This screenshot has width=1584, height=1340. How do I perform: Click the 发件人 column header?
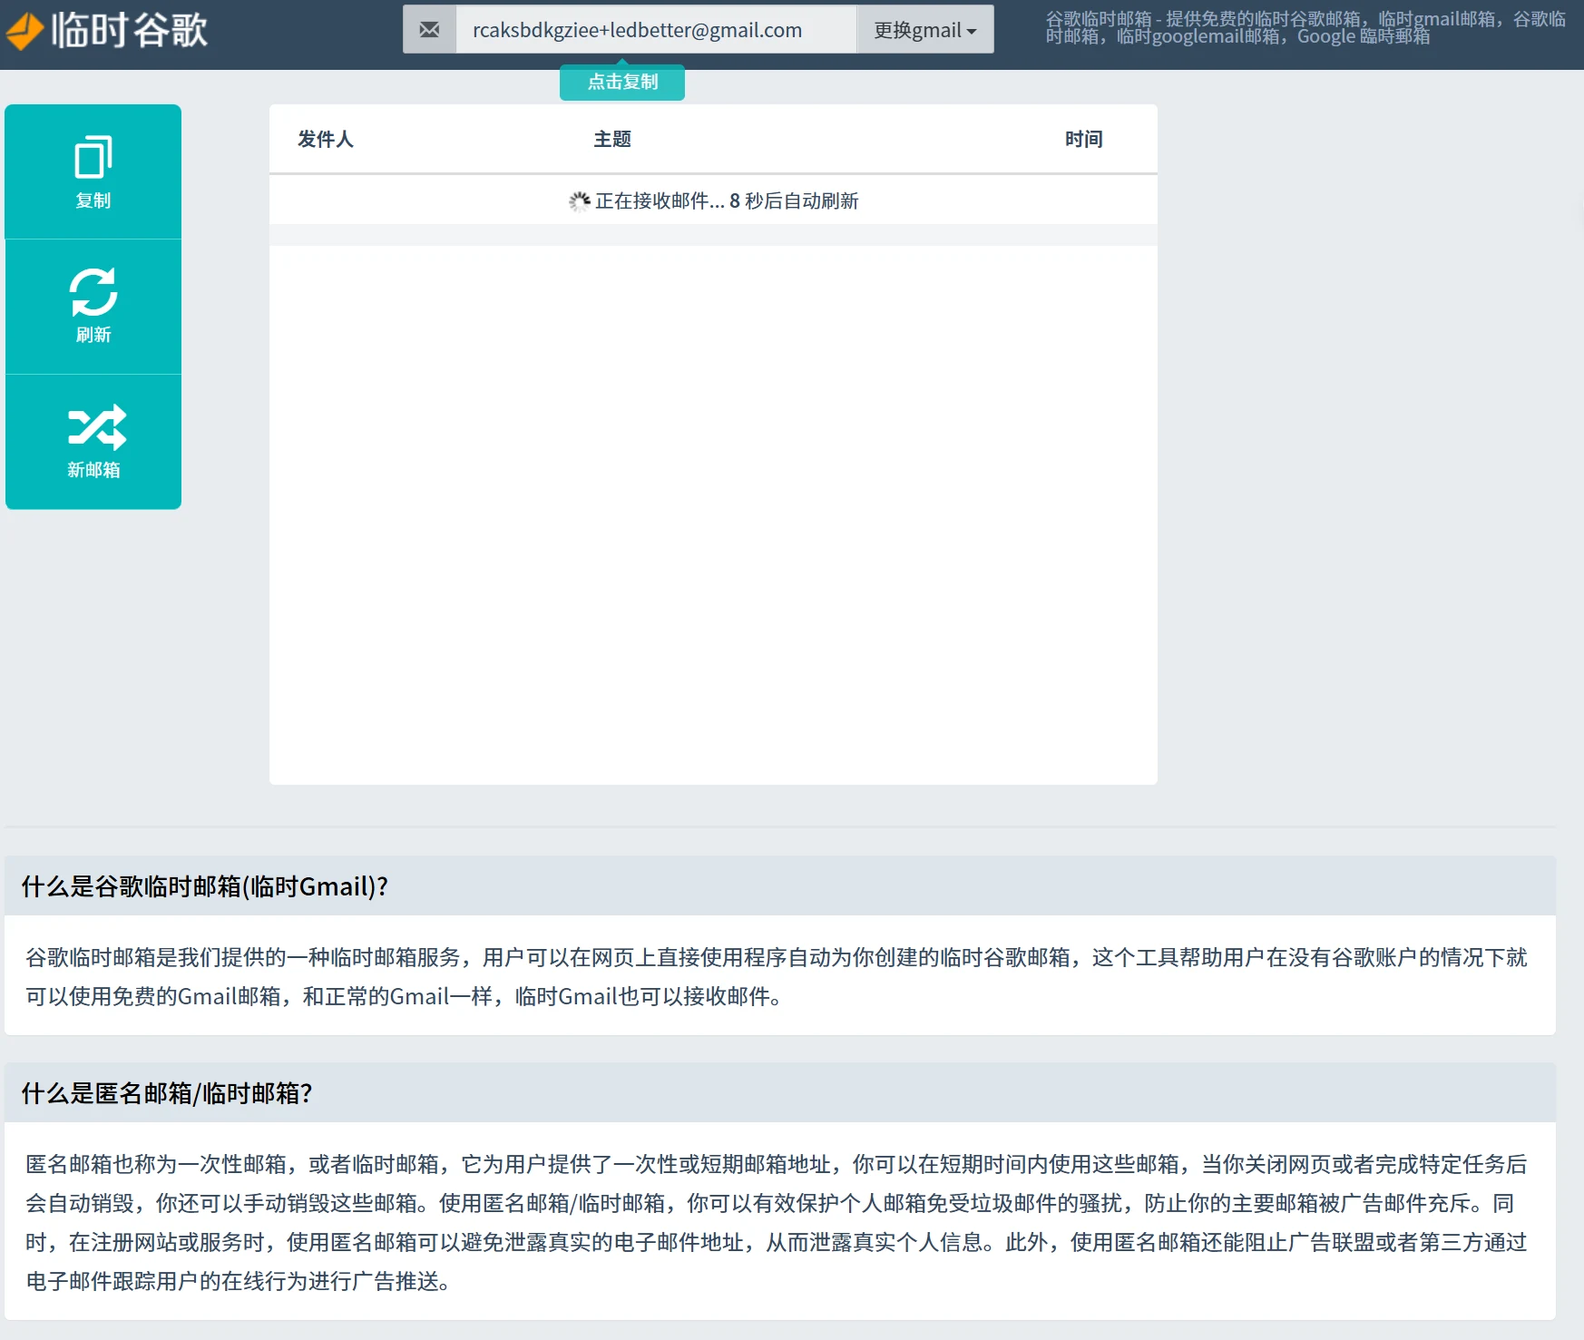coord(326,139)
